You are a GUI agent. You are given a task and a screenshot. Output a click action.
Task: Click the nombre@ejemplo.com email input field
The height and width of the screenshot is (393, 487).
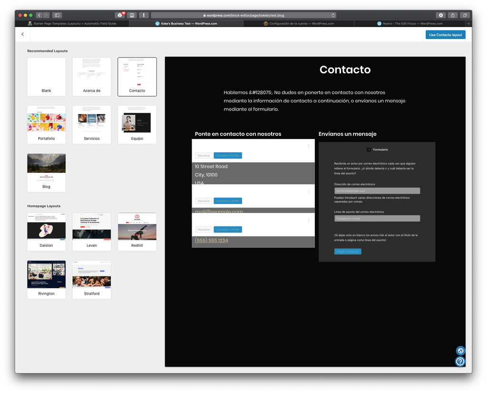(x=377, y=190)
